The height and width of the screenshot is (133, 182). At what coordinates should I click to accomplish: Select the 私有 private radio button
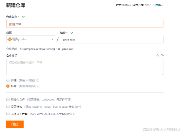point(8,86)
